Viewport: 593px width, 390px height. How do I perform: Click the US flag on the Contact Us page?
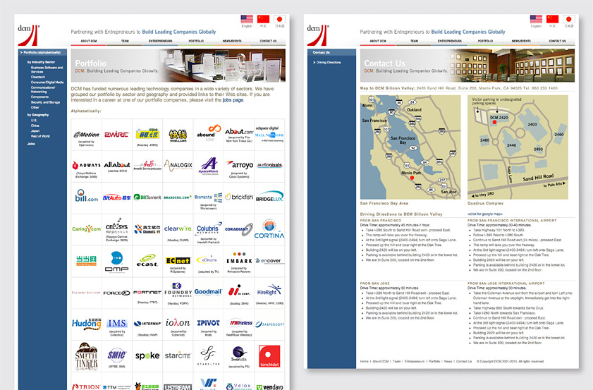point(536,19)
